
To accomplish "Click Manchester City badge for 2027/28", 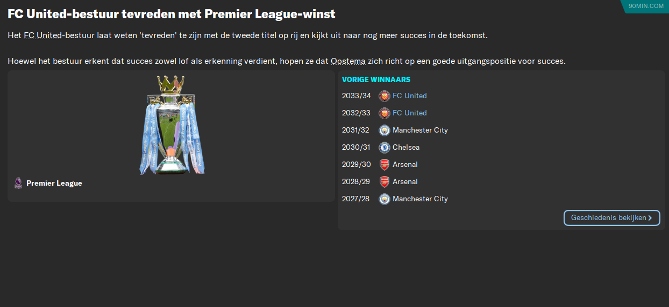I will pos(384,199).
